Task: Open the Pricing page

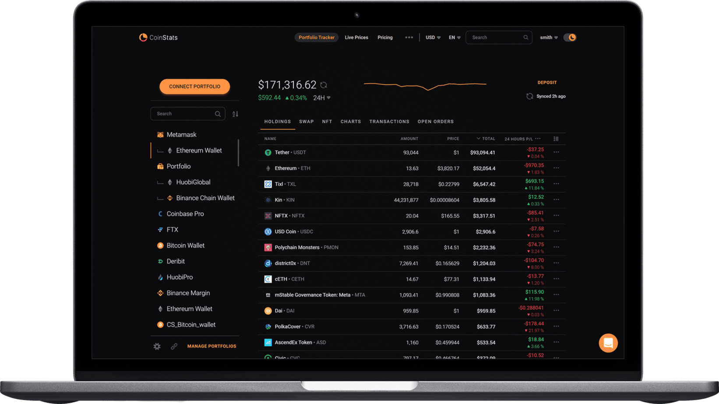Action: pyautogui.click(x=385, y=38)
